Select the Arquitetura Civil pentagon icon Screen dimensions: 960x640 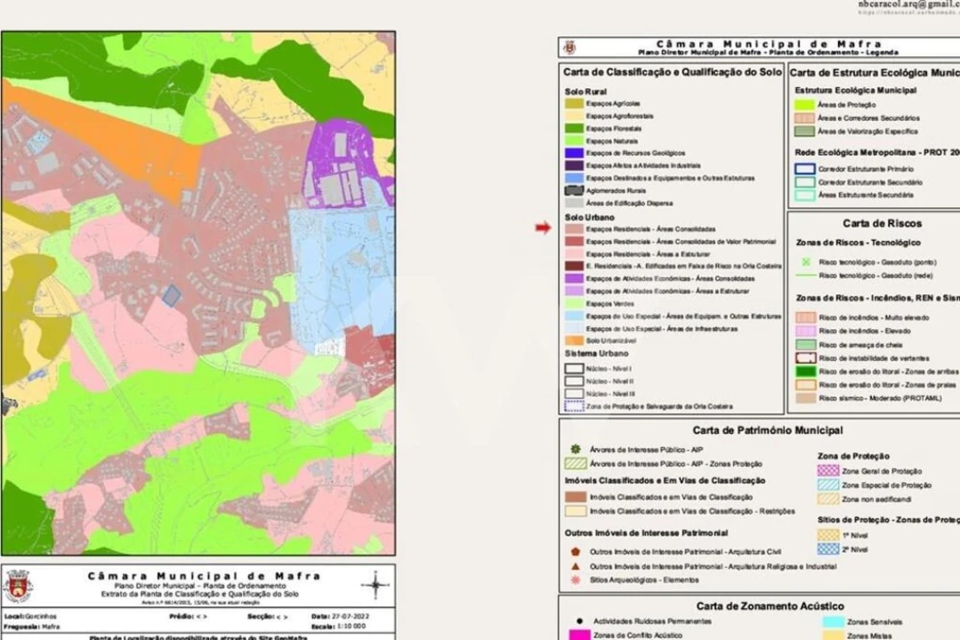click(x=577, y=549)
